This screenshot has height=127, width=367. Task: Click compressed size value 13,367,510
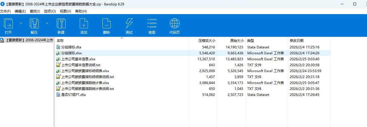point(206,59)
